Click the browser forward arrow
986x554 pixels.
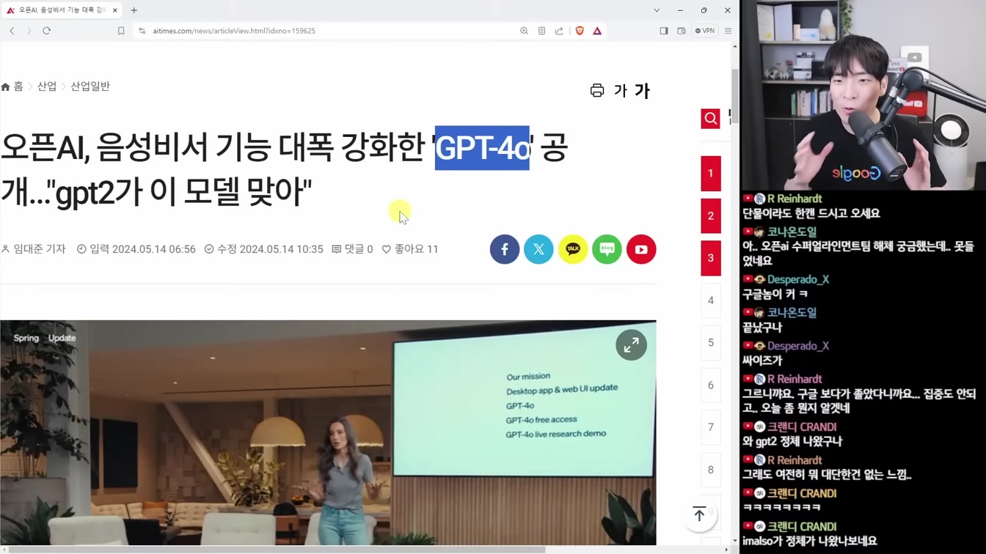point(29,31)
